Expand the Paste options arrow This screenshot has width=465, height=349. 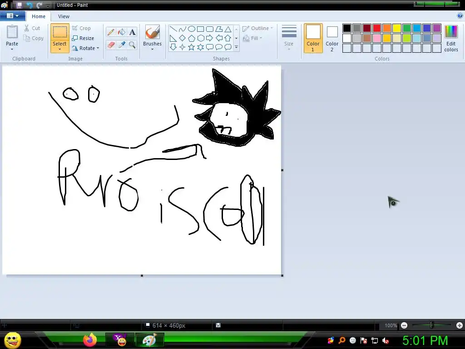(x=12, y=49)
